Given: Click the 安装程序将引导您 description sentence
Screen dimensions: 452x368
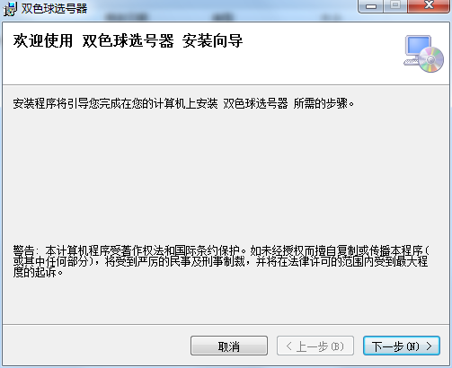Looking at the screenshot, I should 183,103.
